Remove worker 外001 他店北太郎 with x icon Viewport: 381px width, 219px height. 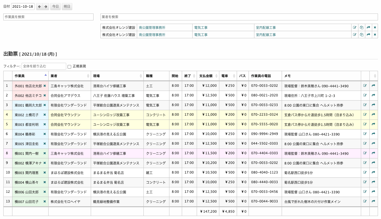(x=45, y=86)
